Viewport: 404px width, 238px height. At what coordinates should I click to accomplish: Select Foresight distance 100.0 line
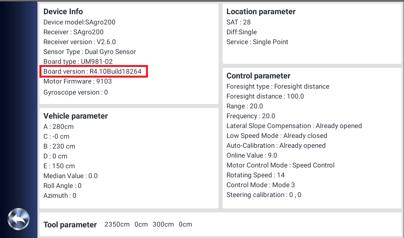click(x=266, y=96)
